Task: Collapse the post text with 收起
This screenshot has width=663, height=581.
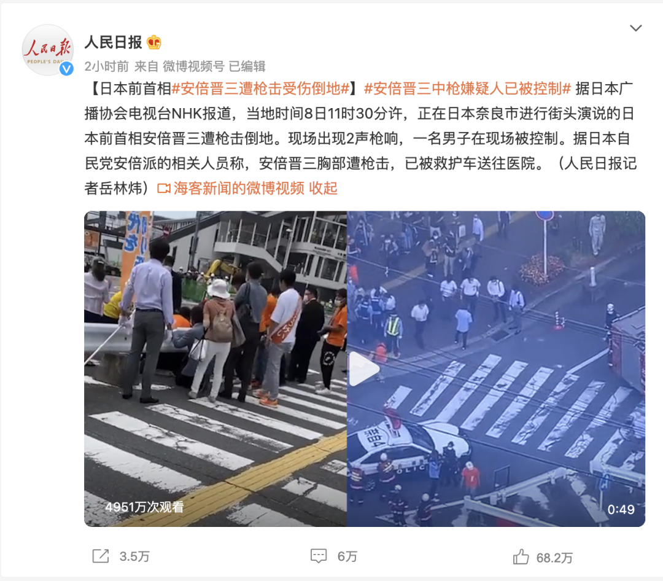Action: click(323, 188)
